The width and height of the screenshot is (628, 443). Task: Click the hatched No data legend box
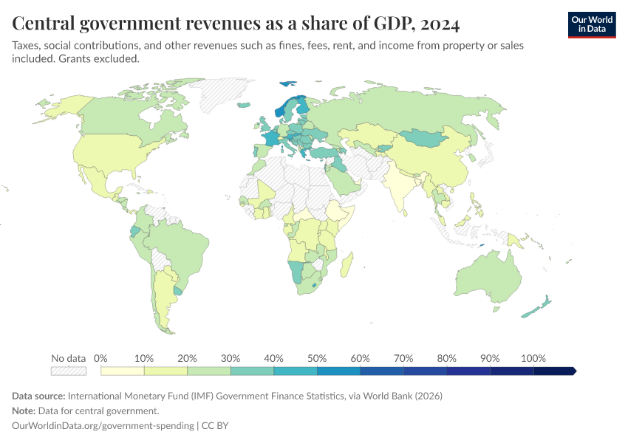[x=68, y=371]
